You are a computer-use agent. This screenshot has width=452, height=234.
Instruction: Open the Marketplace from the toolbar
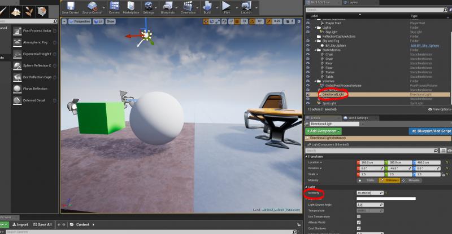pos(131,7)
